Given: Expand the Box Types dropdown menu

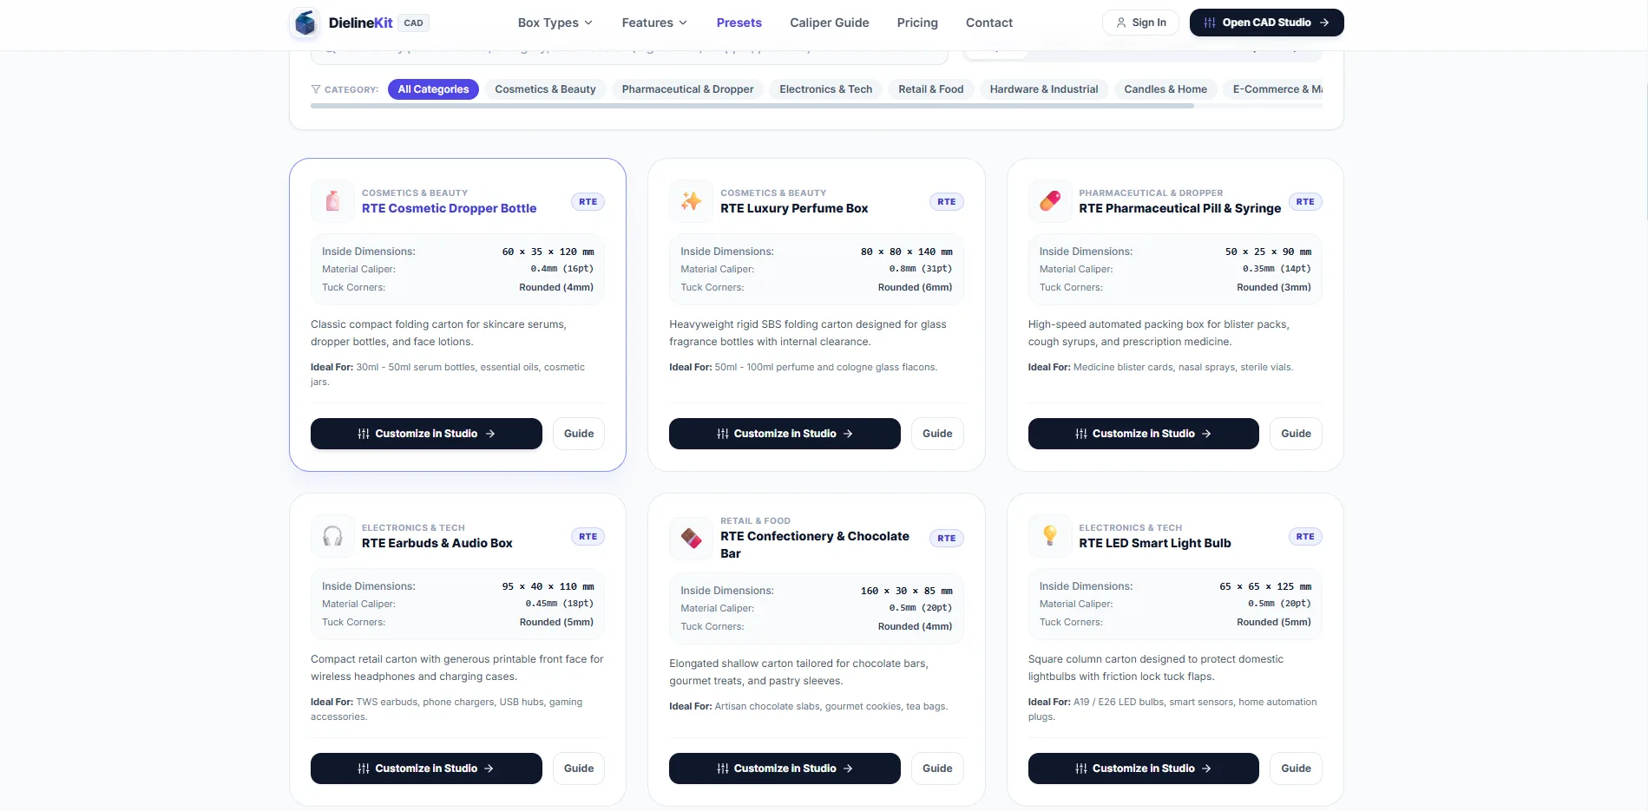Looking at the screenshot, I should [x=555, y=23].
